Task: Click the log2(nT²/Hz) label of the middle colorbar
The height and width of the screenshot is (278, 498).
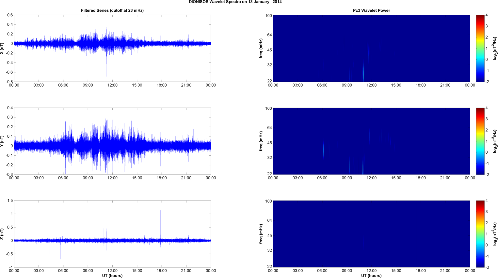Action: (x=495, y=141)
